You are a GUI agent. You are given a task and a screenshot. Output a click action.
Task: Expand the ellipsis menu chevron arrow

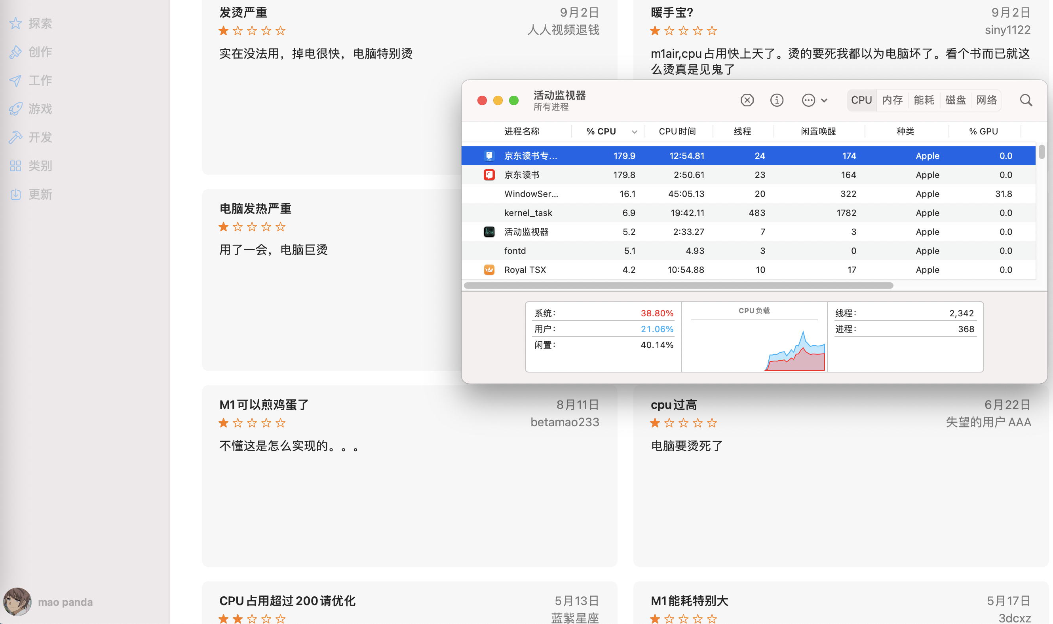coord(824,100)
